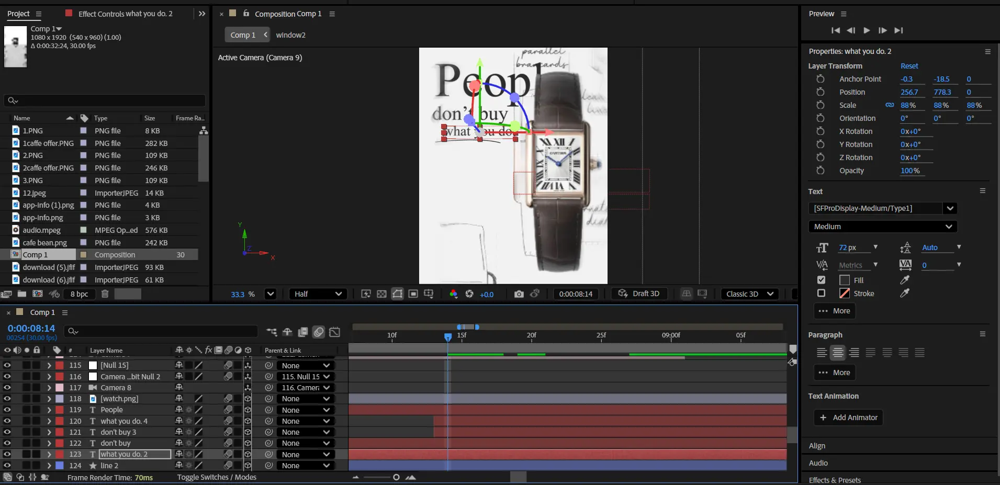Jump to first frame in Preview
This screenshot has height=485, width=1000.
pyautogui.click(x=836, y=30)
